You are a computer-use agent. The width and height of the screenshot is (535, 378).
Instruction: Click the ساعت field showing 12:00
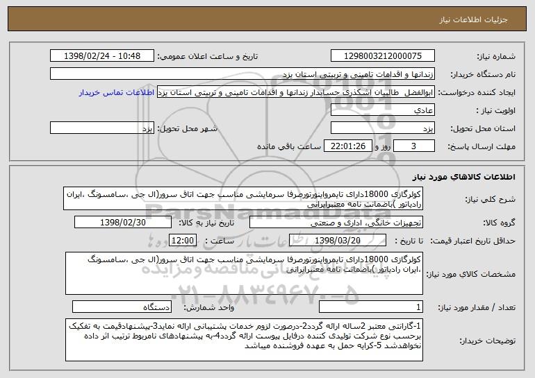tap(183, 241)
